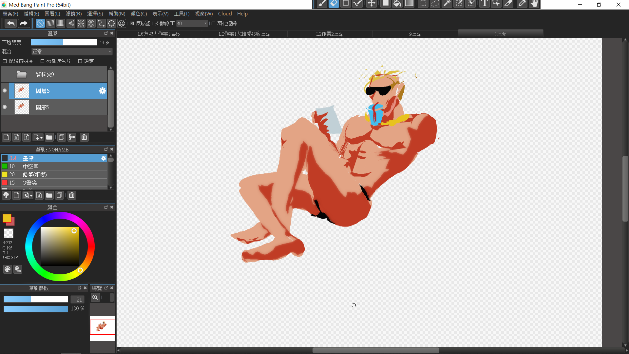Select G筆尖 brush
The height and width of the screenshot is (354, 629).
(x=54, y=183)
